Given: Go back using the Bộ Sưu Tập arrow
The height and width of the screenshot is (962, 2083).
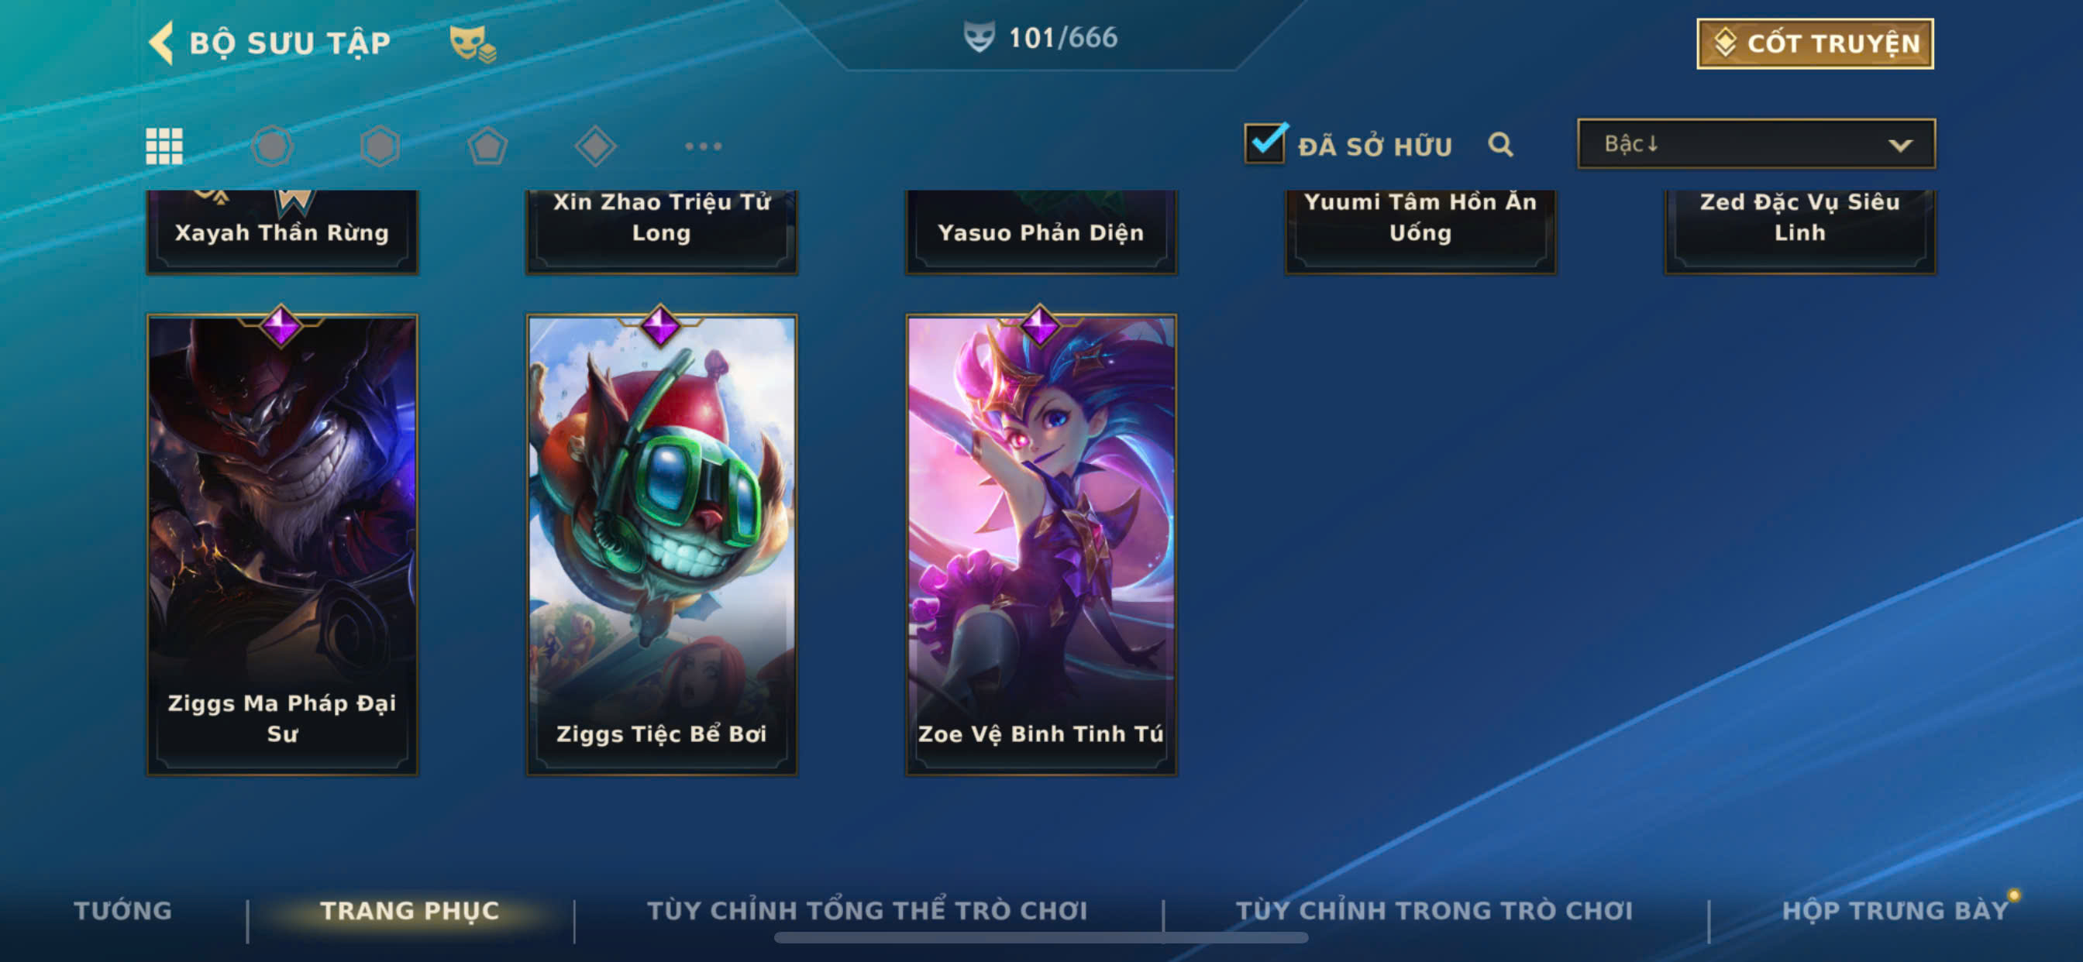Looking at the screenshot, I should (x=162, y=43).
